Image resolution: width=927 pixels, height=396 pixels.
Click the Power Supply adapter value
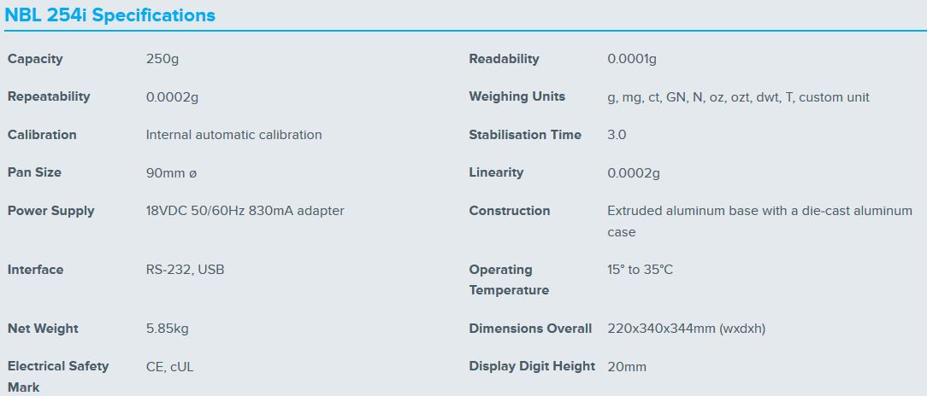point(245,211)
